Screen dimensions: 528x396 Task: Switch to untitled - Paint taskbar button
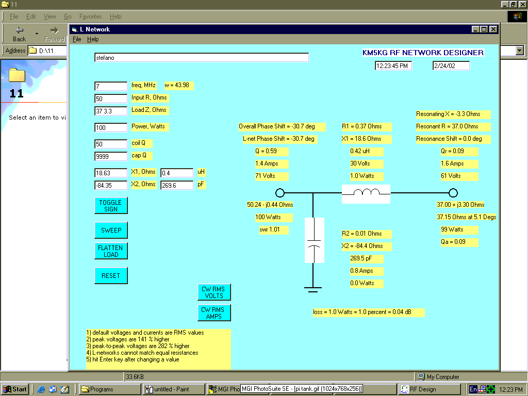(174, 389)
